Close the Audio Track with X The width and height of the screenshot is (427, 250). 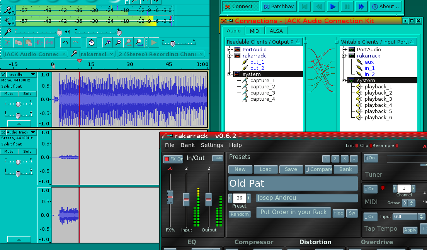3,132
